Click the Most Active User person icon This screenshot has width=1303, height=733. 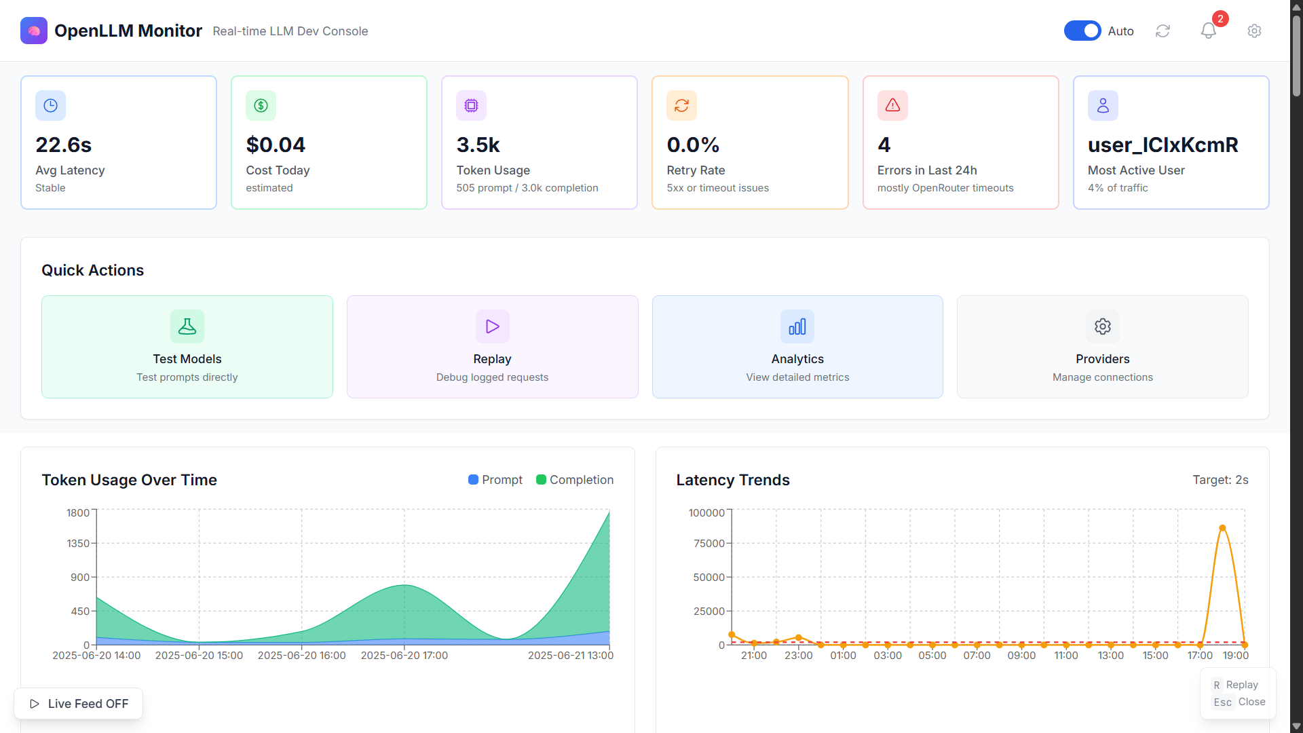coord(1103,106)
